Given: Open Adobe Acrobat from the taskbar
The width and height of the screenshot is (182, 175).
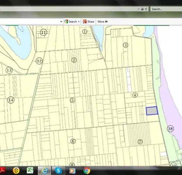Looking at the screenshot, I should pos(2,170).
